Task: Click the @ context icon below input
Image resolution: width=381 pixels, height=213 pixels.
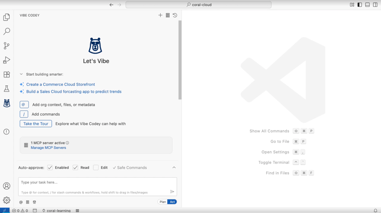Action: [x=21, y=202]
